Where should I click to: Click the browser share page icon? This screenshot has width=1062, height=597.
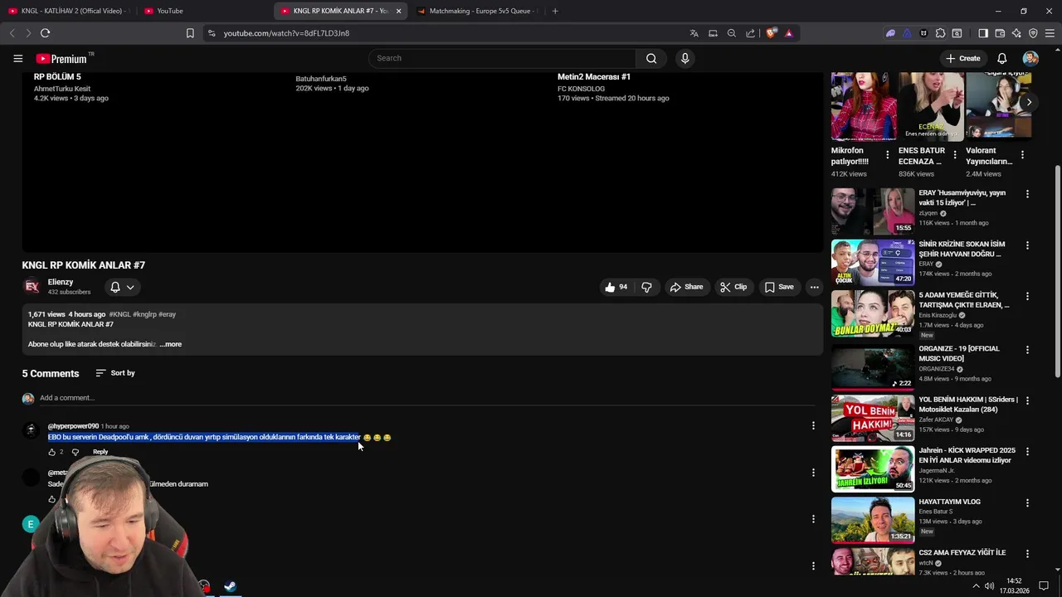[x=750, y=33]
